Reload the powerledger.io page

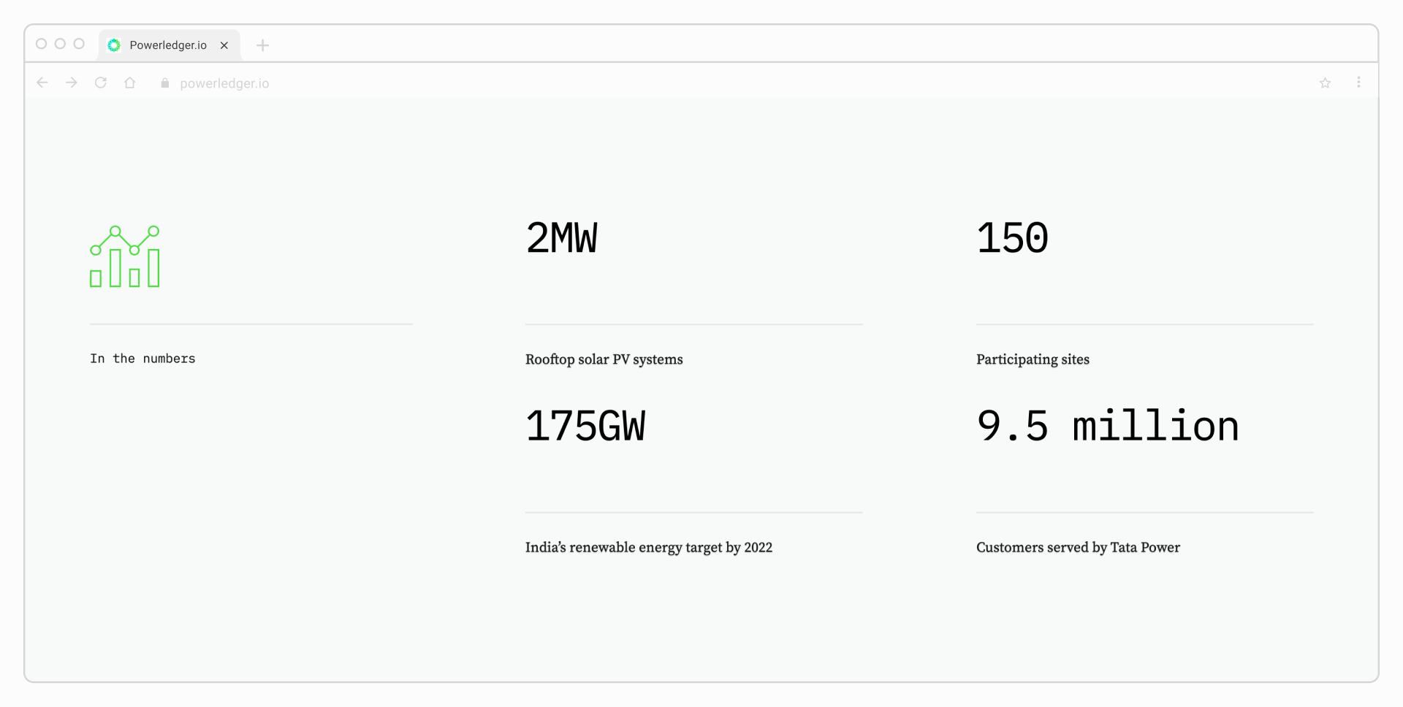(100, 83)
